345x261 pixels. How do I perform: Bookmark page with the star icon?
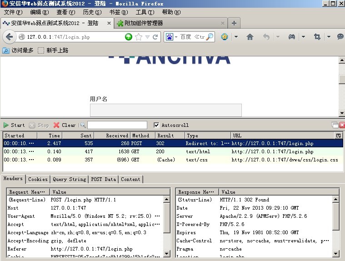pyautogui.click(x=139, y=37)
